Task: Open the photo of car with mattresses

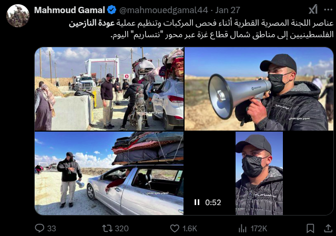Action: tap(109, 174)
